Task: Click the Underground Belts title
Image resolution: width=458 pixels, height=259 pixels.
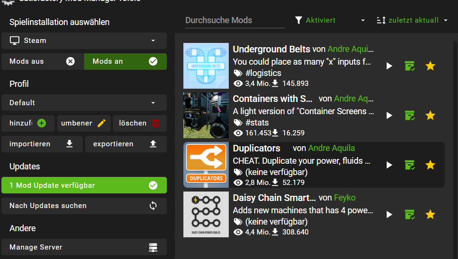Action: pos(271,49)
